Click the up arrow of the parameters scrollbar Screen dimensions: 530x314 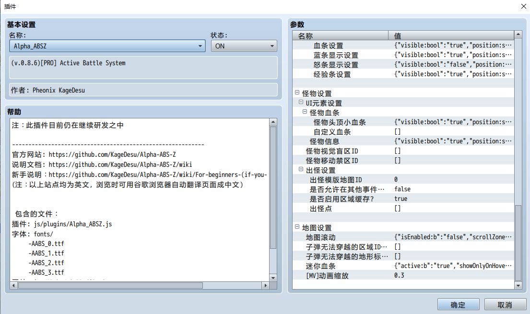[518, 34]
